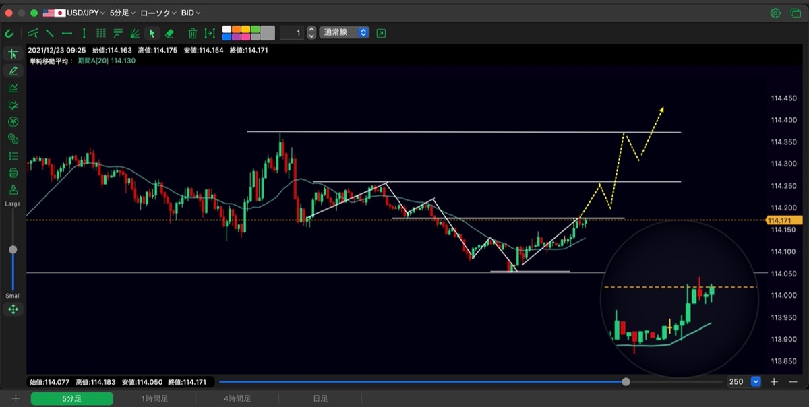Image resolution: width=809 pixels, height=407 pixels.
Task: Switch to the 5分足 tab
Action: pyautogui.click(x=72, y=398)
